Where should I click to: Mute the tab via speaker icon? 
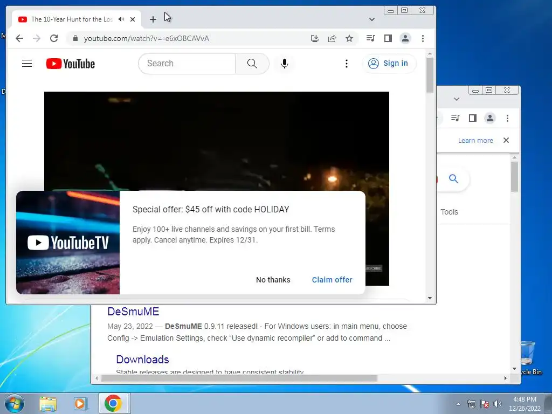(x=121, y=19)
